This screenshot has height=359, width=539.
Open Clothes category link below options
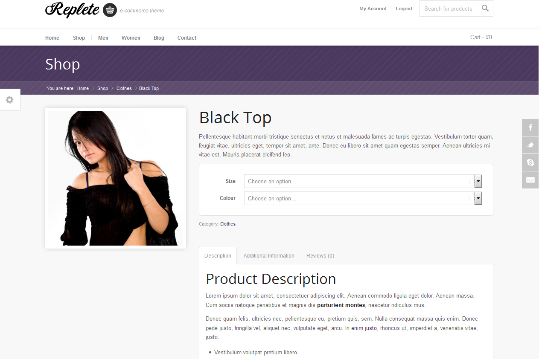[227, 224]
